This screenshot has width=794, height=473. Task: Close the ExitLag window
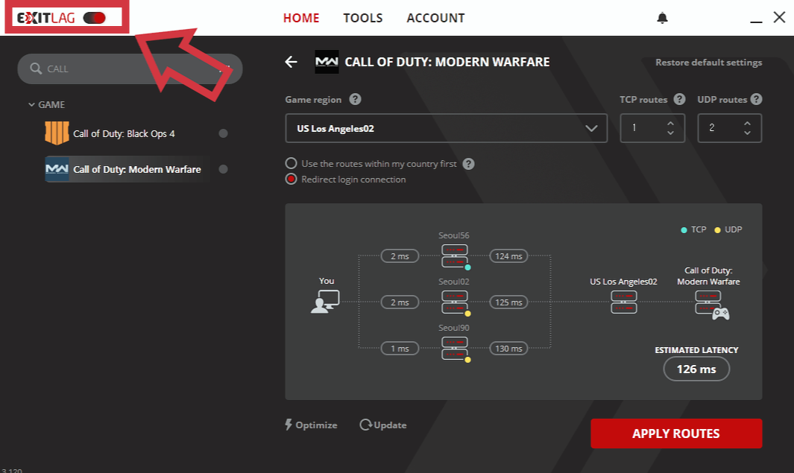(779, 17)
